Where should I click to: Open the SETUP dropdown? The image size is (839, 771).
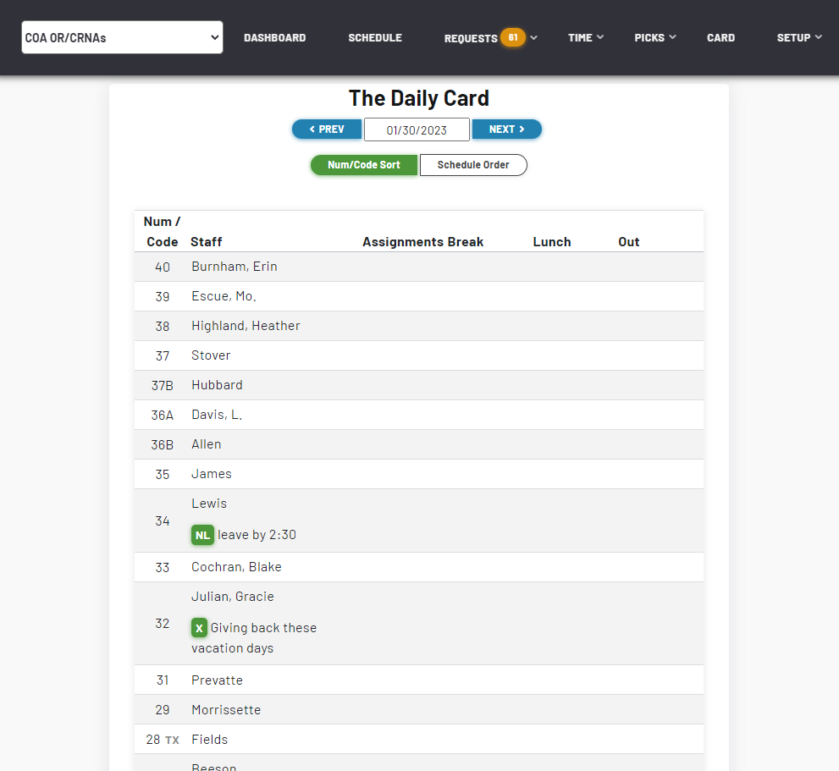point(798,37)
